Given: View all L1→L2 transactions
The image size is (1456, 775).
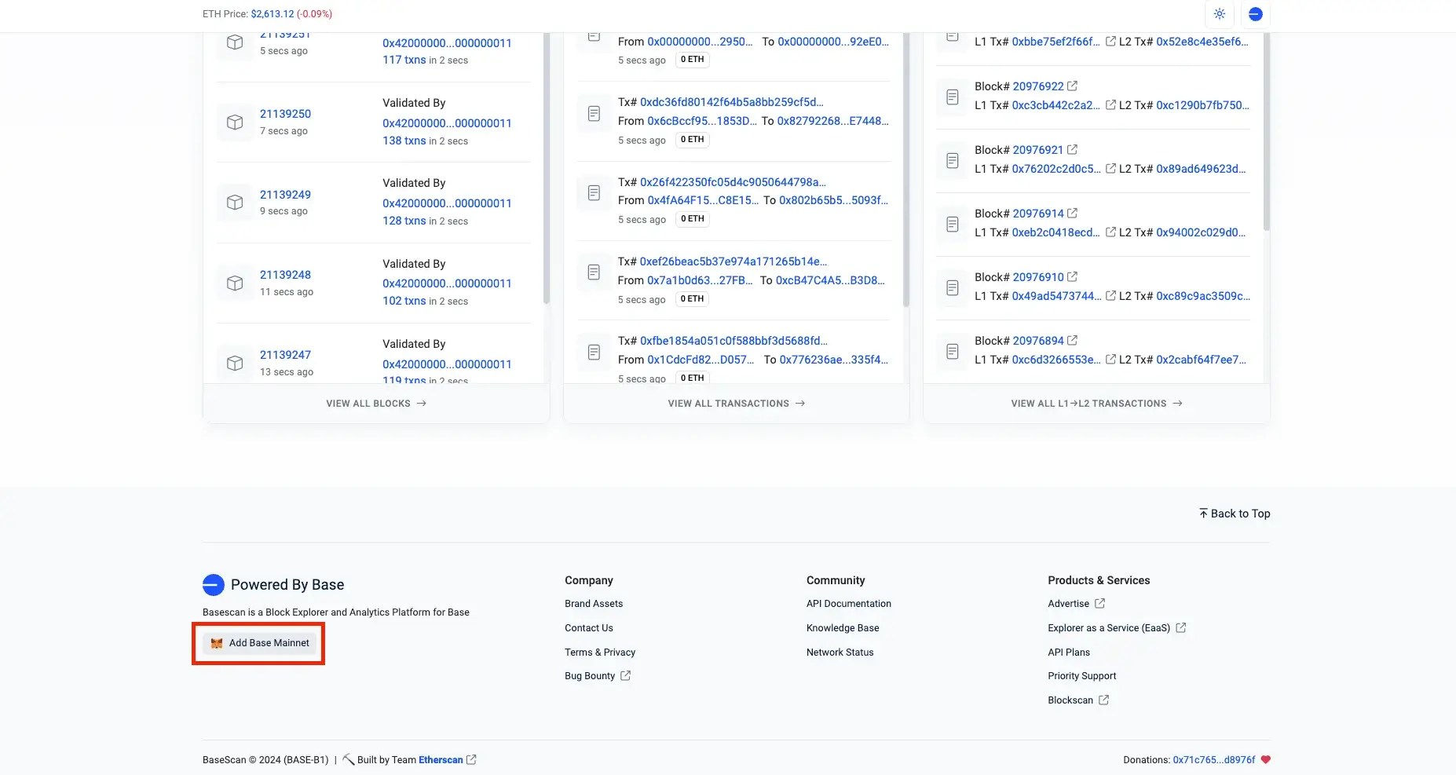Looking at the screenshot, I should click(1096, 404).
